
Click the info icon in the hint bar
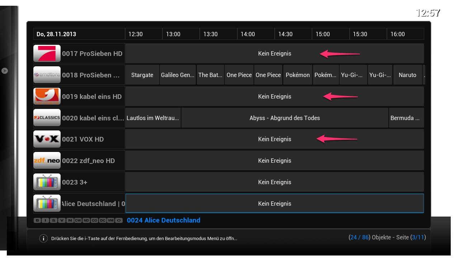coord(43,238)
